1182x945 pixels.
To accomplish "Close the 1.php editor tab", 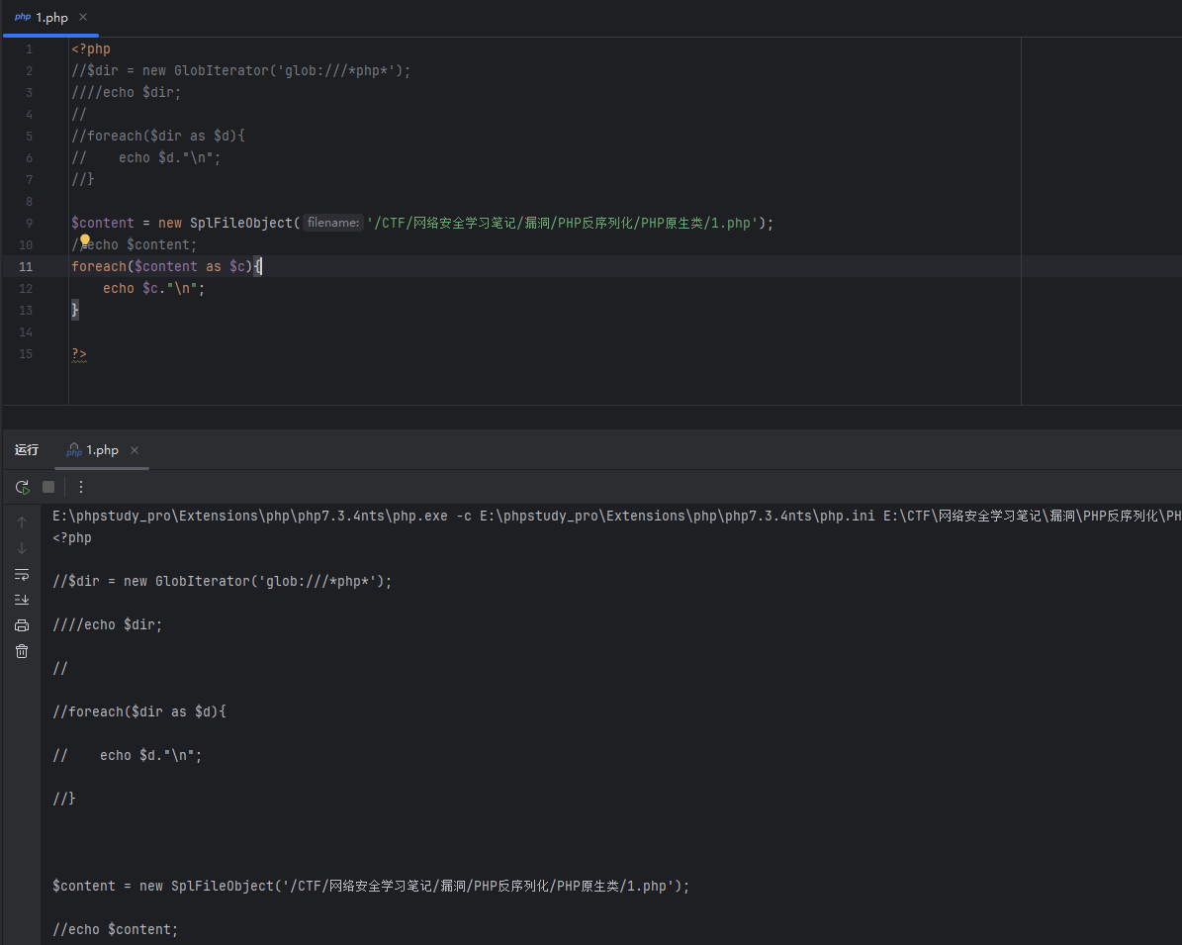I will (x=83, y=18).
